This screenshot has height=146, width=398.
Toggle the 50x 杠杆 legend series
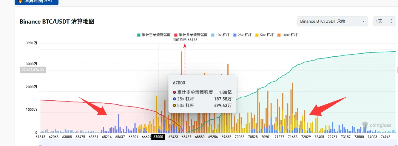pyautogui.click(x=264, y=35)
